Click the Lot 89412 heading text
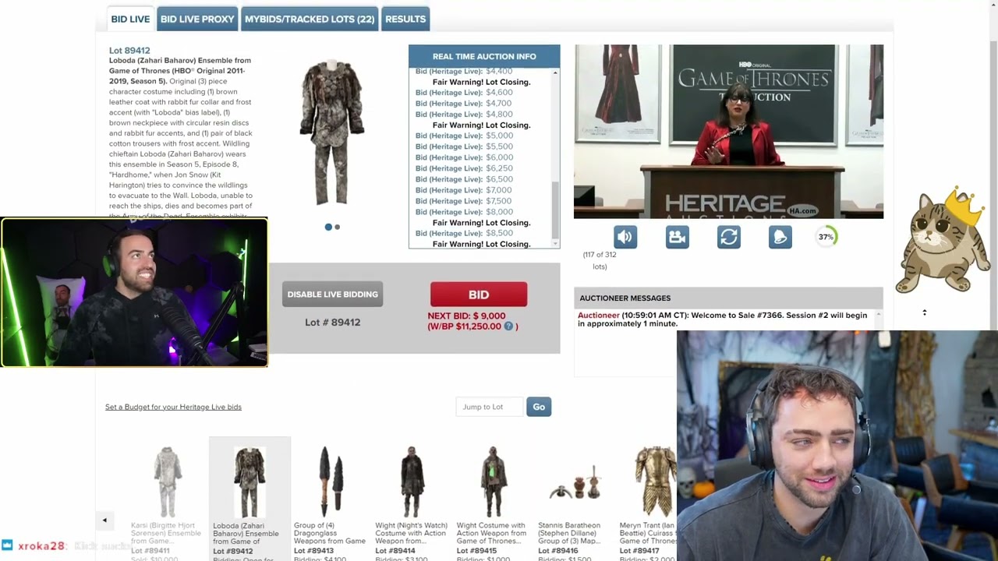This screenshot has height=561, width=998. 129,51
